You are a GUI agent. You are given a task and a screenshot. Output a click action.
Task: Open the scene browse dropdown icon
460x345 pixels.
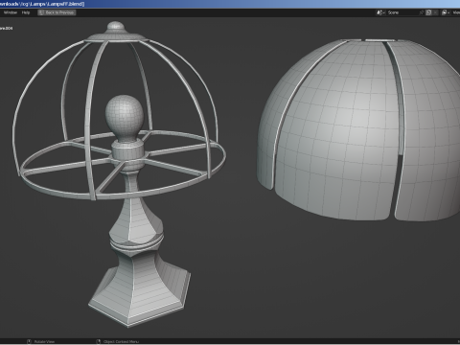pyautogui.click(x=380, y=12)
